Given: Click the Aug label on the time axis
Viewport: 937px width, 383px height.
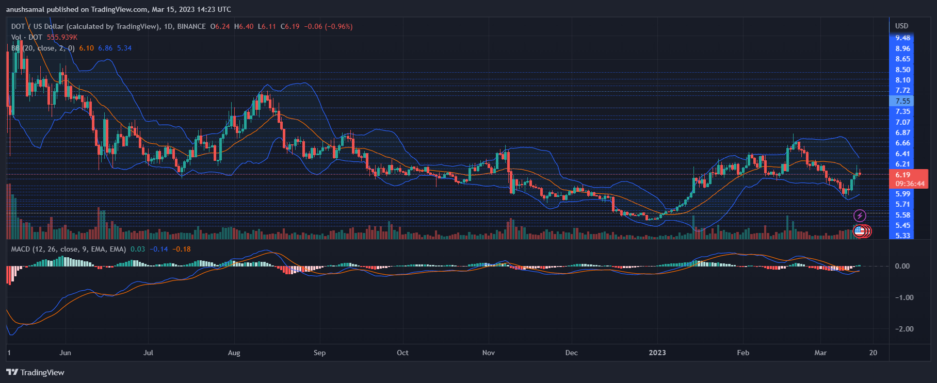Looking at the screenshot, I should point(234,353).
